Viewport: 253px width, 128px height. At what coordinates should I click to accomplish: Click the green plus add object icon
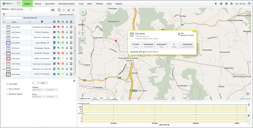[x=64, y=10]
